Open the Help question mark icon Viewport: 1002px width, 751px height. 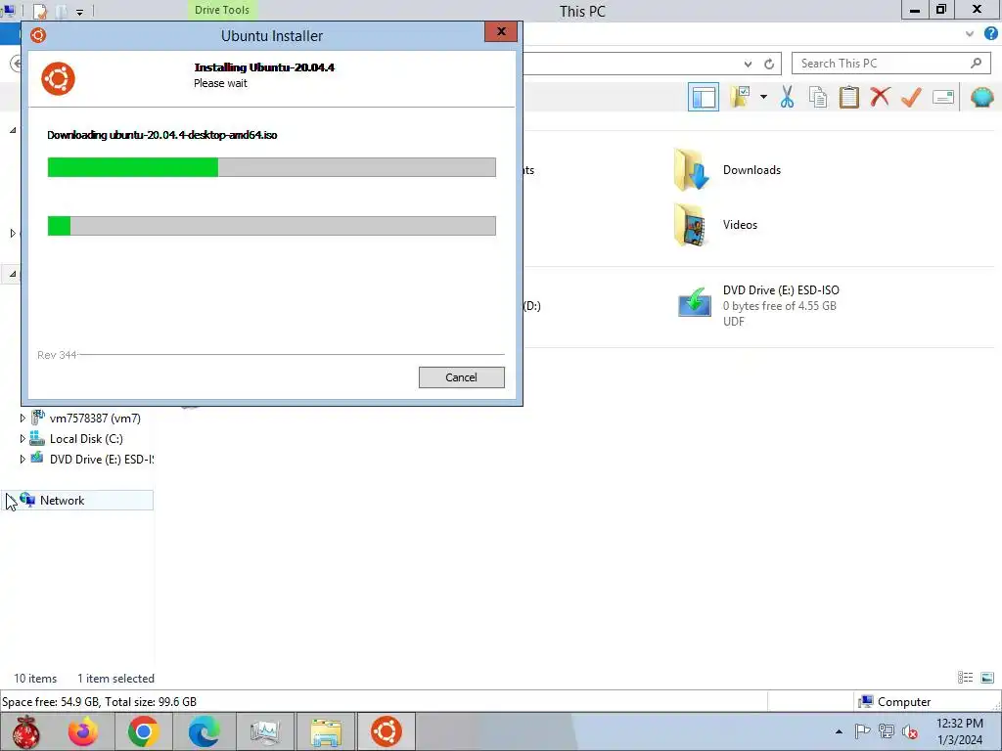click(991, 33)
